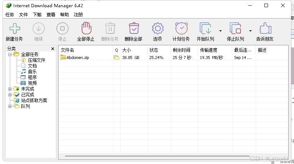Open the 注册 menu
This screenshot has width=294, height=164.
78,15
